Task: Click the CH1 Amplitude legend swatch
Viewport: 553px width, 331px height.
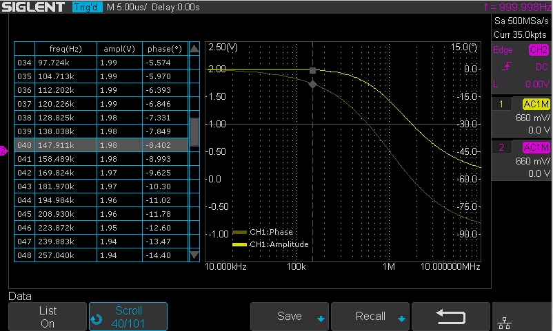Action: (239, 244)
